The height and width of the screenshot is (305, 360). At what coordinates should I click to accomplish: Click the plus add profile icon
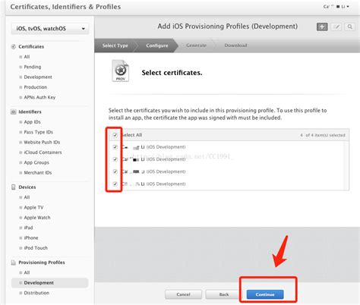tap(322, 27)
